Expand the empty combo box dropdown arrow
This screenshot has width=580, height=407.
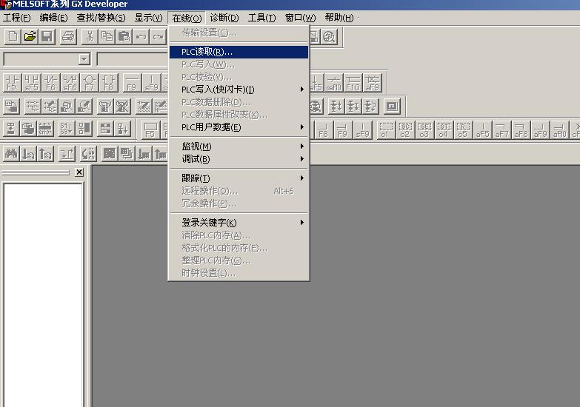click(x=84, y=58)
